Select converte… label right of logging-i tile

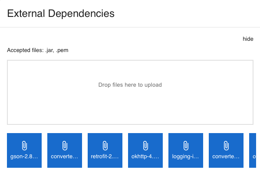226,156
